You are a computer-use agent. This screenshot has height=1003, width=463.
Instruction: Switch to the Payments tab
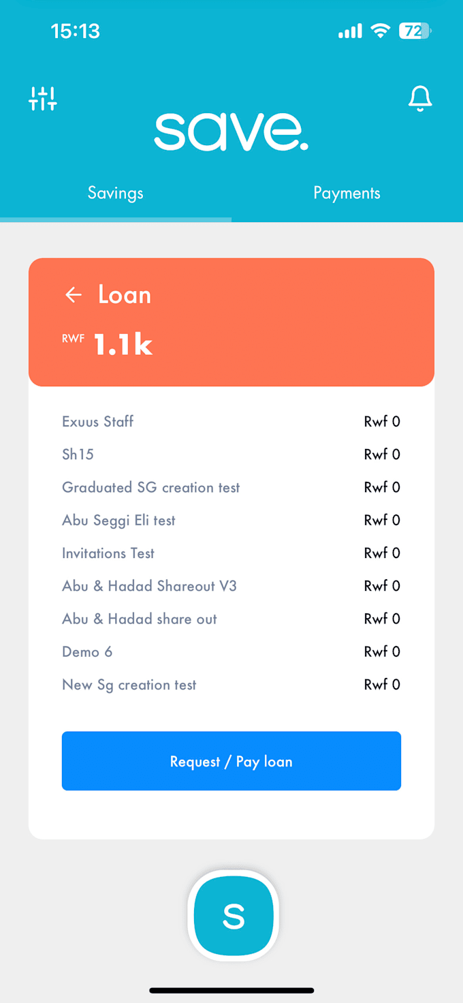[347, 193]
